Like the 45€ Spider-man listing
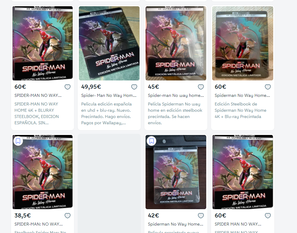 pyautogui.click(x=201, y=87)
